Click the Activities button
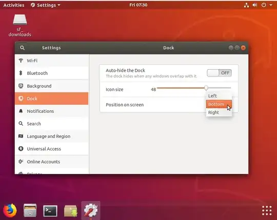The image size is (277, 220). [x=14, y=5]
